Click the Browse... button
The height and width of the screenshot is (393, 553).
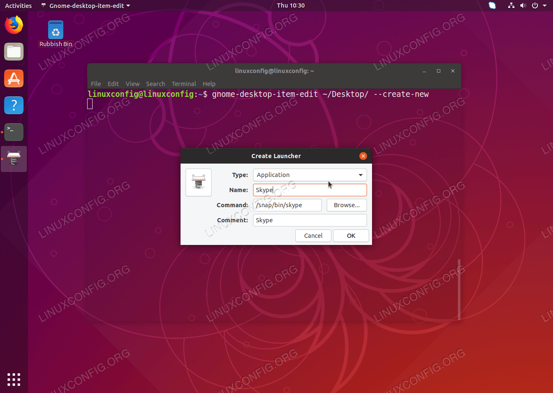point(347,205)
